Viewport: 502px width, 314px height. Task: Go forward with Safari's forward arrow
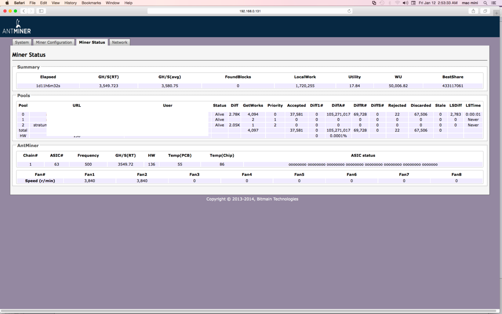31,11
